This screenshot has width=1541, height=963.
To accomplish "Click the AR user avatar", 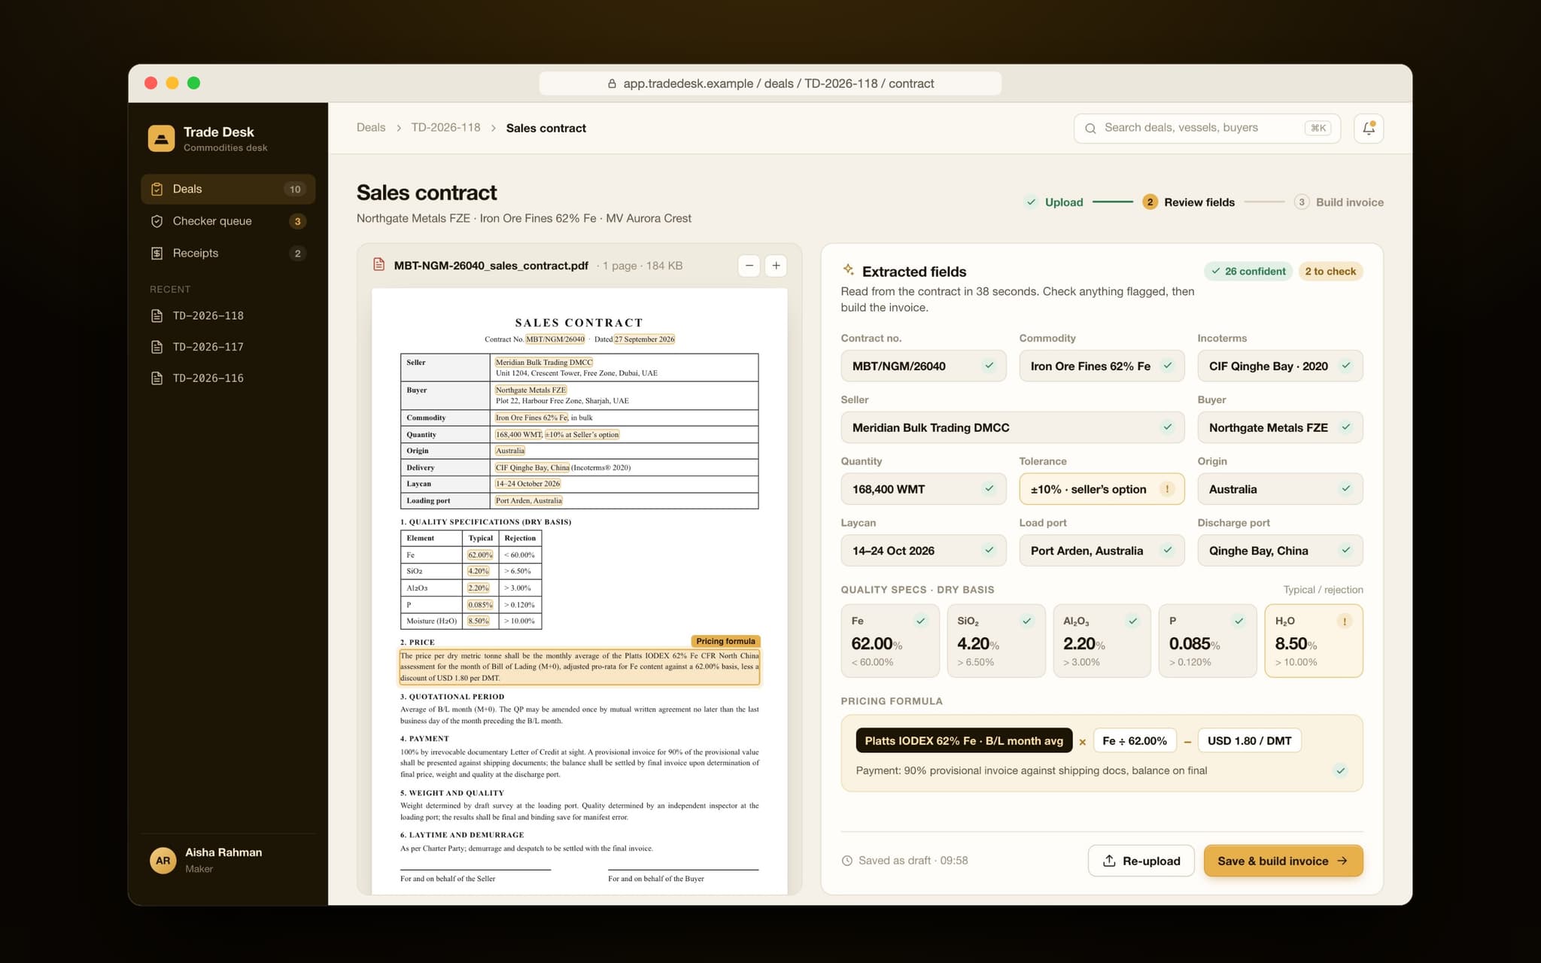I will pos(163,861).
